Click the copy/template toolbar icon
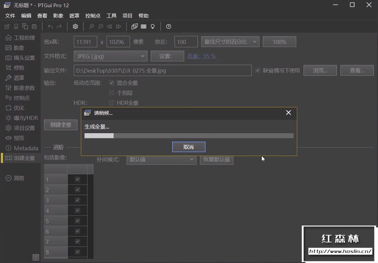378x263 pixels. 25,27
